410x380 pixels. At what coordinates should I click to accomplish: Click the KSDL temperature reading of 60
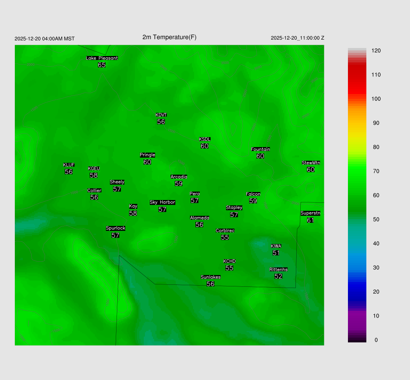tap(205, 146)
